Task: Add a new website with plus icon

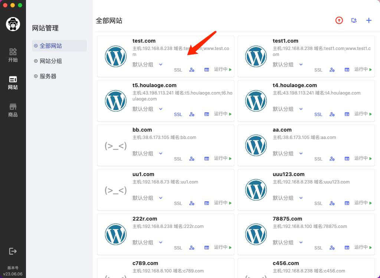Action: coord(368,20)
